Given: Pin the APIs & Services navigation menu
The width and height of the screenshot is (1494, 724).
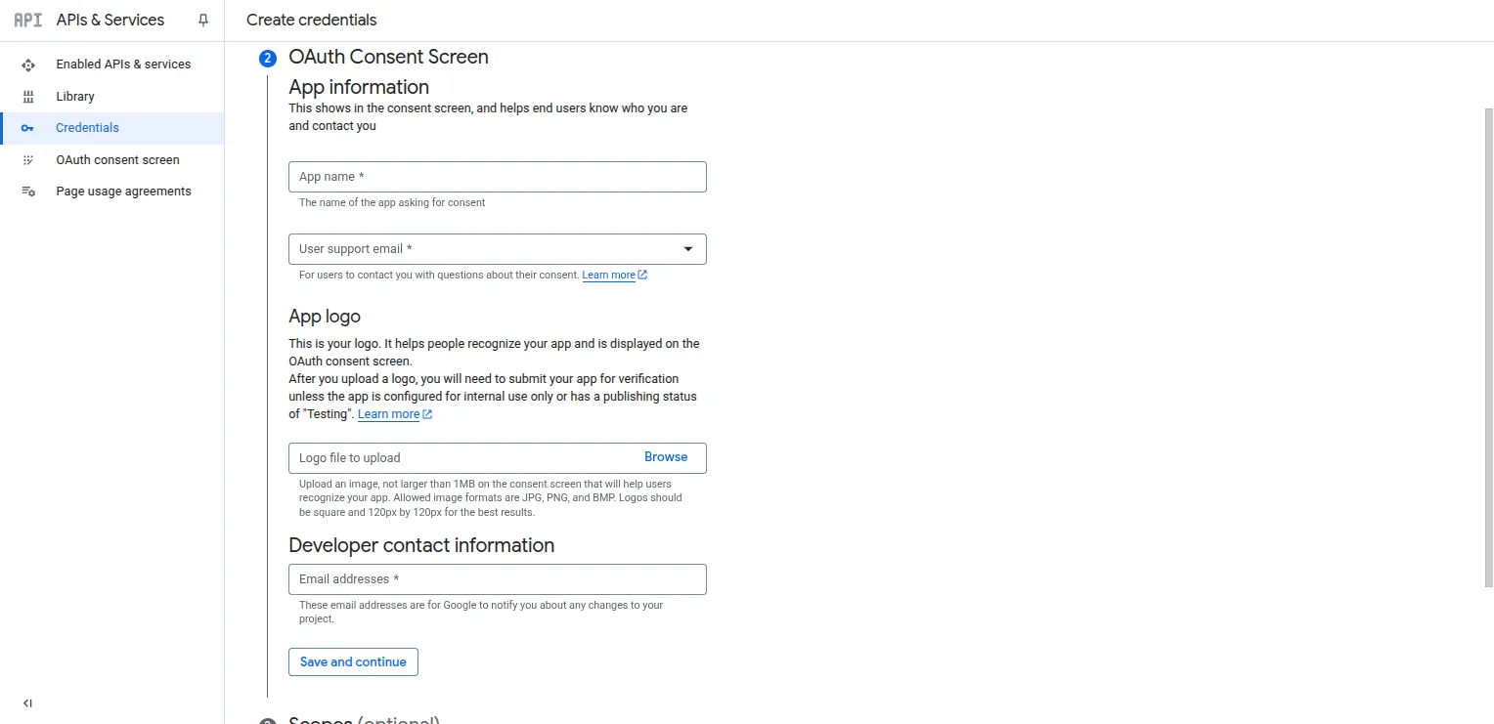Looking at the screenshot, I should (203, 20).
